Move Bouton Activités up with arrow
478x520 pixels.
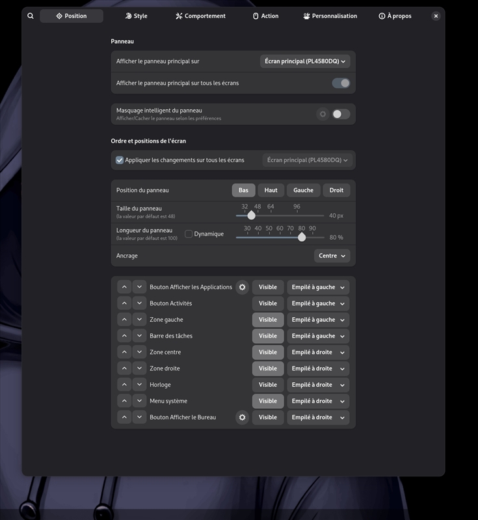124,304
